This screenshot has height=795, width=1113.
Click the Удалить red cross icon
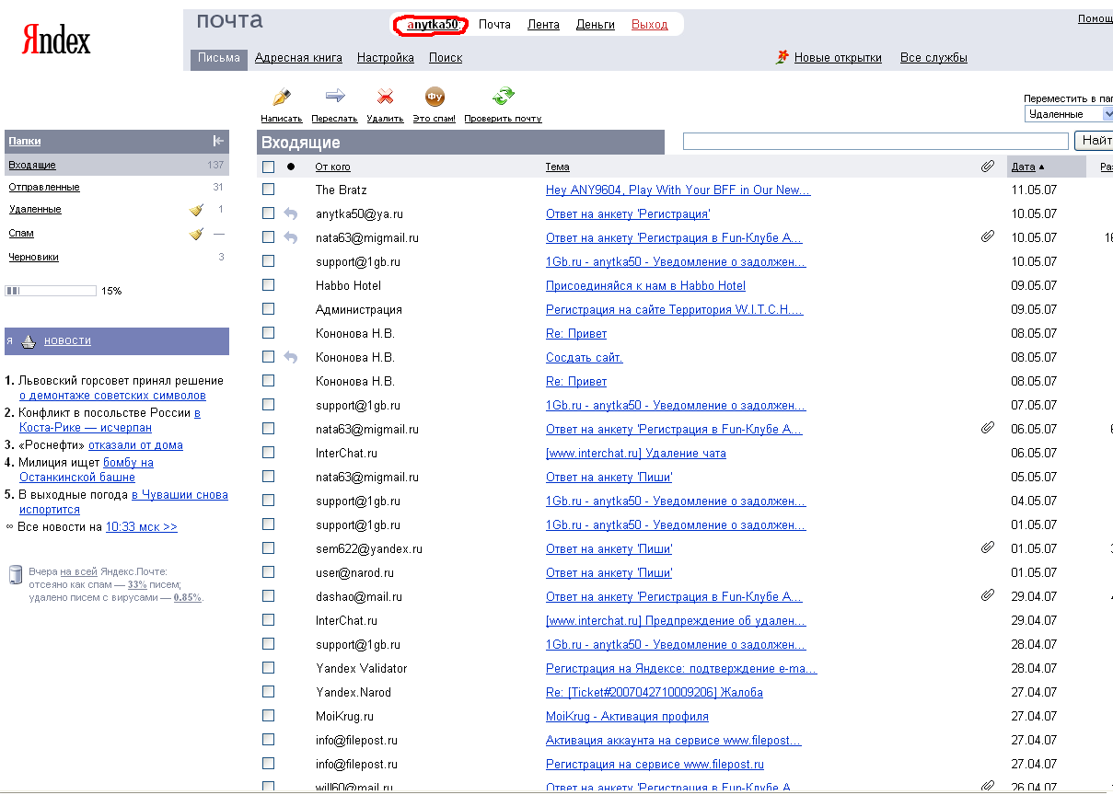pyautogui.click(x=386, y=96)
